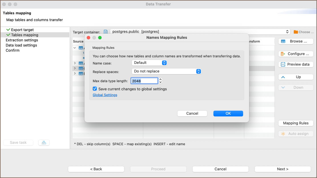Open the Name case dropdown

click(149, 63)
